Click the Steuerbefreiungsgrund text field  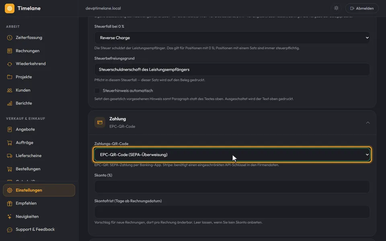click(x=232, y=69)
